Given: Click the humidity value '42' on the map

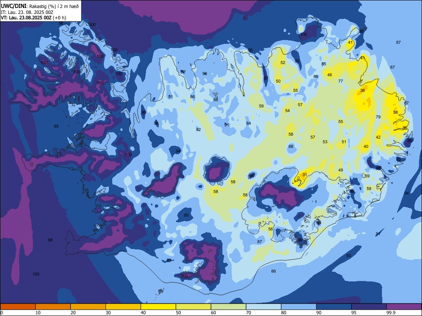Looking at the screenshot, I should pos(378,137).
